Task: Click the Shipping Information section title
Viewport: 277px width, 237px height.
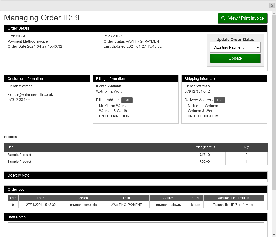Action: click(x=201, y=79)
